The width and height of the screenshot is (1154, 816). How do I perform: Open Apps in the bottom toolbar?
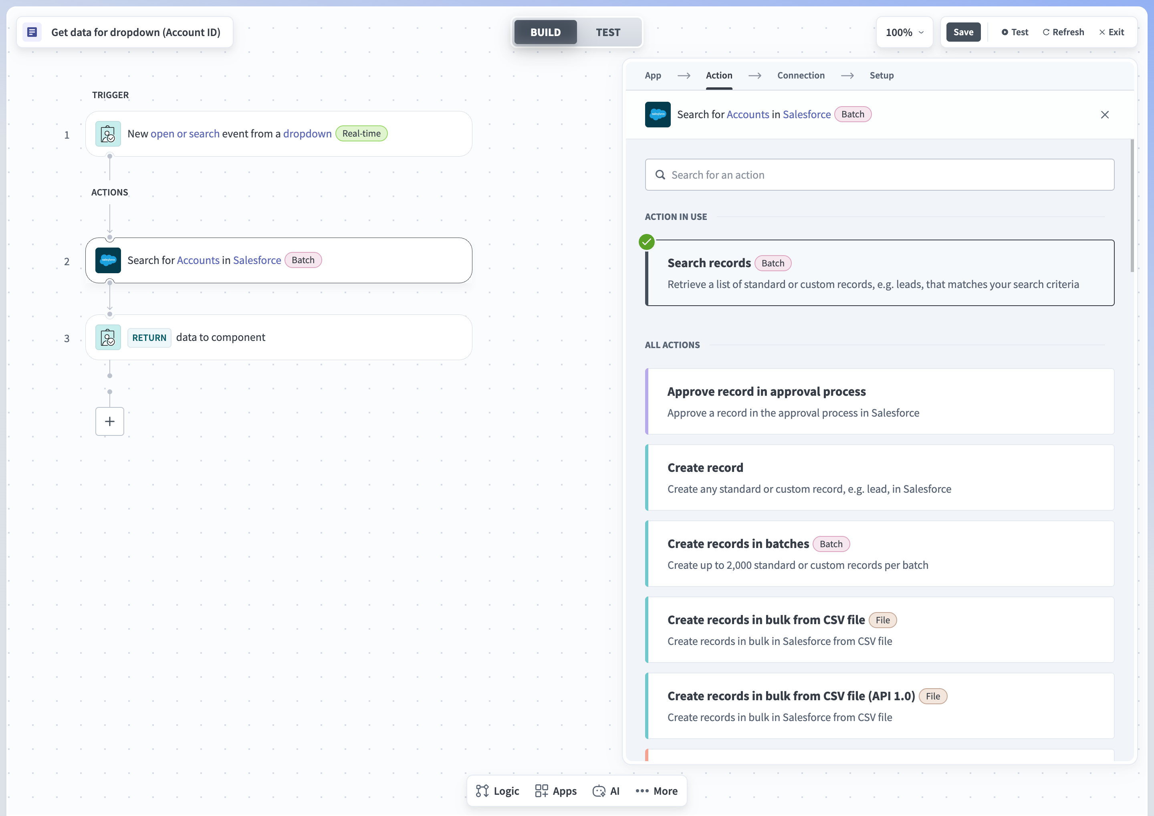[556, 791]
